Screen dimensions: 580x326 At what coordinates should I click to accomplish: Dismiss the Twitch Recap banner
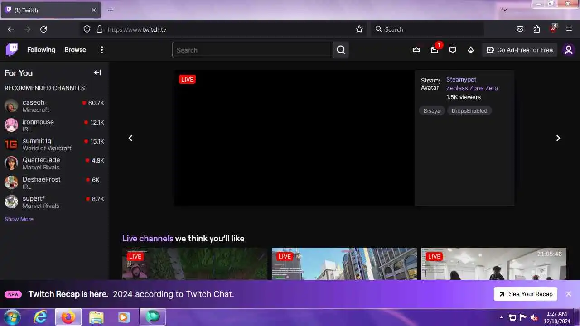point(569,294)
